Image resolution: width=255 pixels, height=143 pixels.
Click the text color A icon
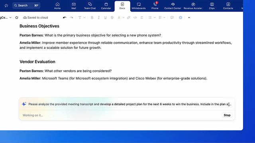pyautogui.click(x=119, y=17)
